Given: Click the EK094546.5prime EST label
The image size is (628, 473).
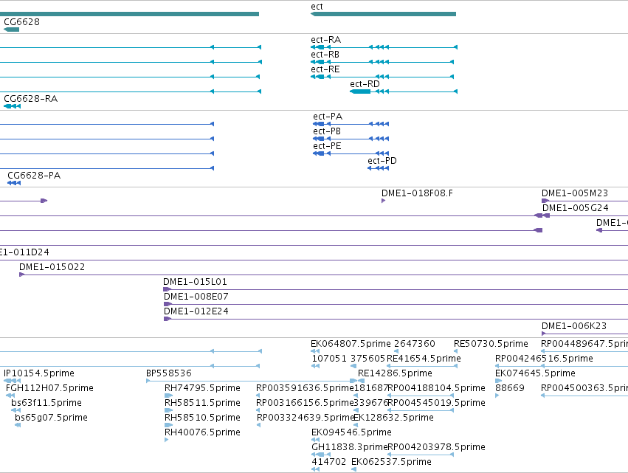Looking at the screenshot, I should pyautogui.click(x=351, y=432).
